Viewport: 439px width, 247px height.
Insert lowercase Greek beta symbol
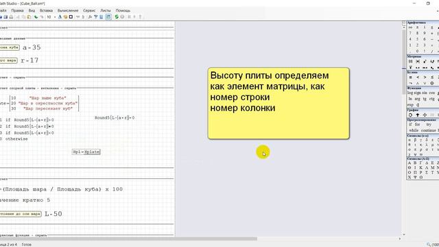(415, 140)
